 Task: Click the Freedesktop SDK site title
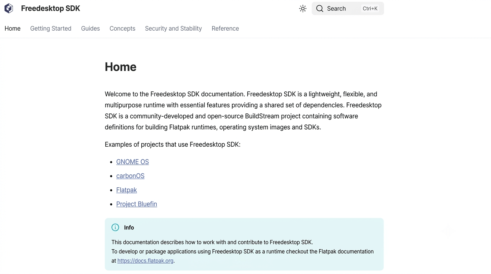pyautogui.click(x=51, y=9)
